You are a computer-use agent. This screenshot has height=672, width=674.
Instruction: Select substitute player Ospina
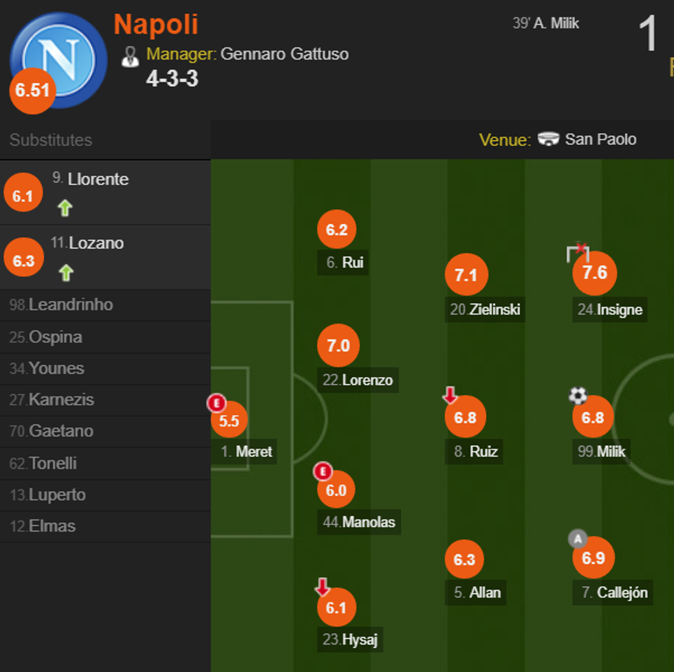click(x=45, y=337)
